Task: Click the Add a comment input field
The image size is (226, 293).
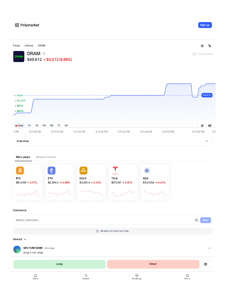Action: tap(103, 220)
